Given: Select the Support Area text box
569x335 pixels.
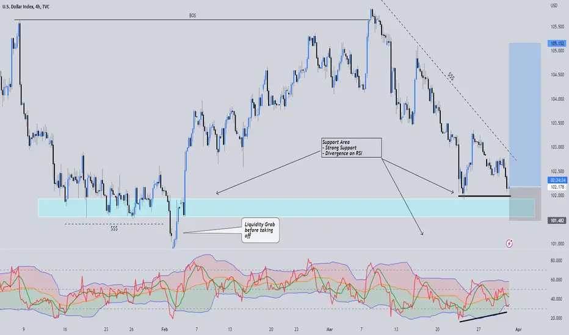Looking at the screenshot, I should [351, 147].
